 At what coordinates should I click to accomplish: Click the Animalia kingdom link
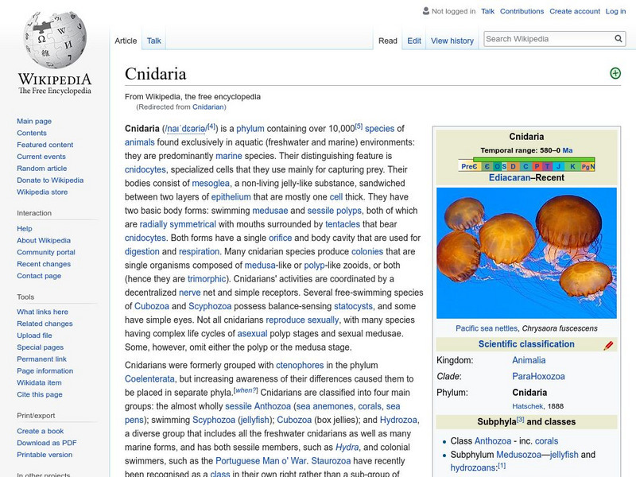[x=530, y=359]
